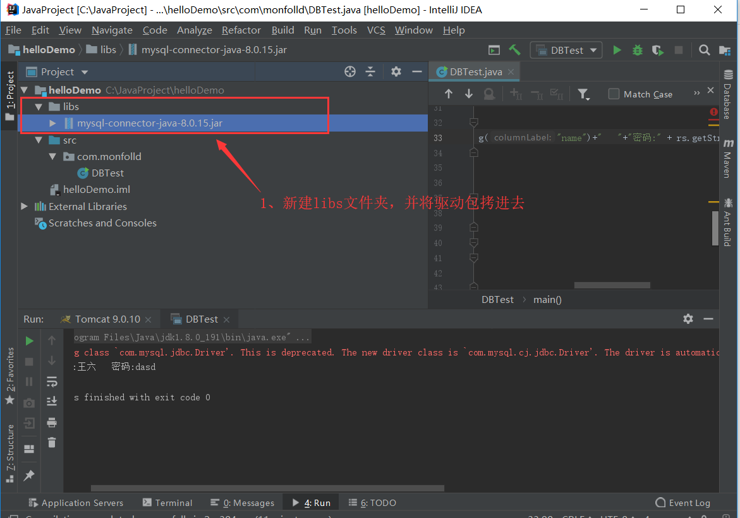Viewport: 740px width, 518px height.
Task: Run DBTest with the green play icon
Action: [617, 50]
